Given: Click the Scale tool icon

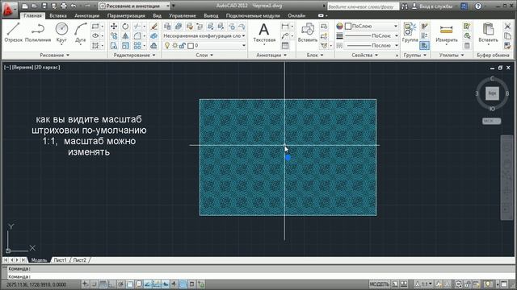Looking at the screenshot, I should [x=125, y=46].
